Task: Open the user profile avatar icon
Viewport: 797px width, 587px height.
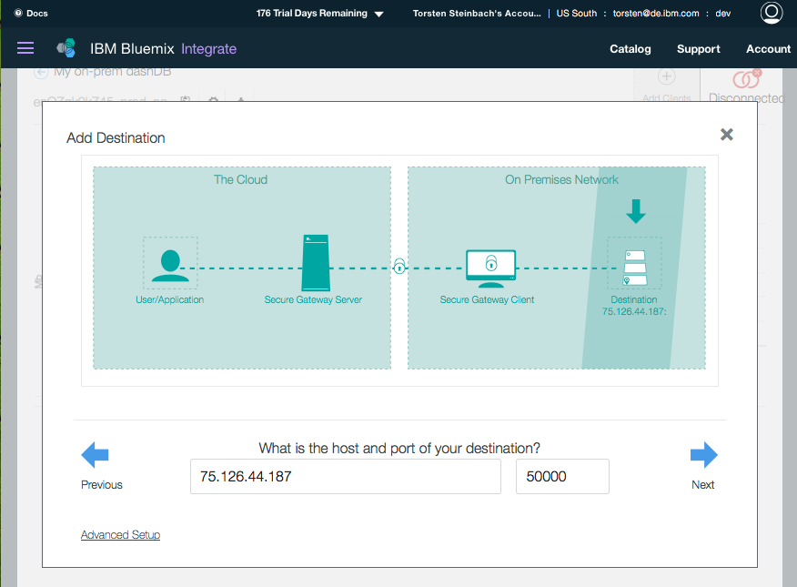Action: (772, 14)
